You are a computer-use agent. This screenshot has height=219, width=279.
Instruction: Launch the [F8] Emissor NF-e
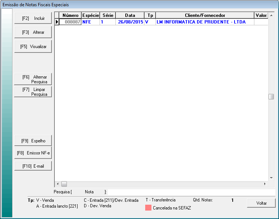point(33,153)
